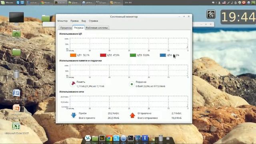The image size is (256, 144).
Task: Click the Приём blue arrow color button
Action: pos(74,115)
